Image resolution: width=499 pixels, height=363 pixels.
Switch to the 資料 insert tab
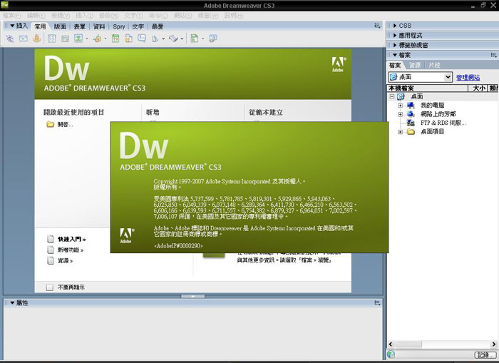[99, 27]
